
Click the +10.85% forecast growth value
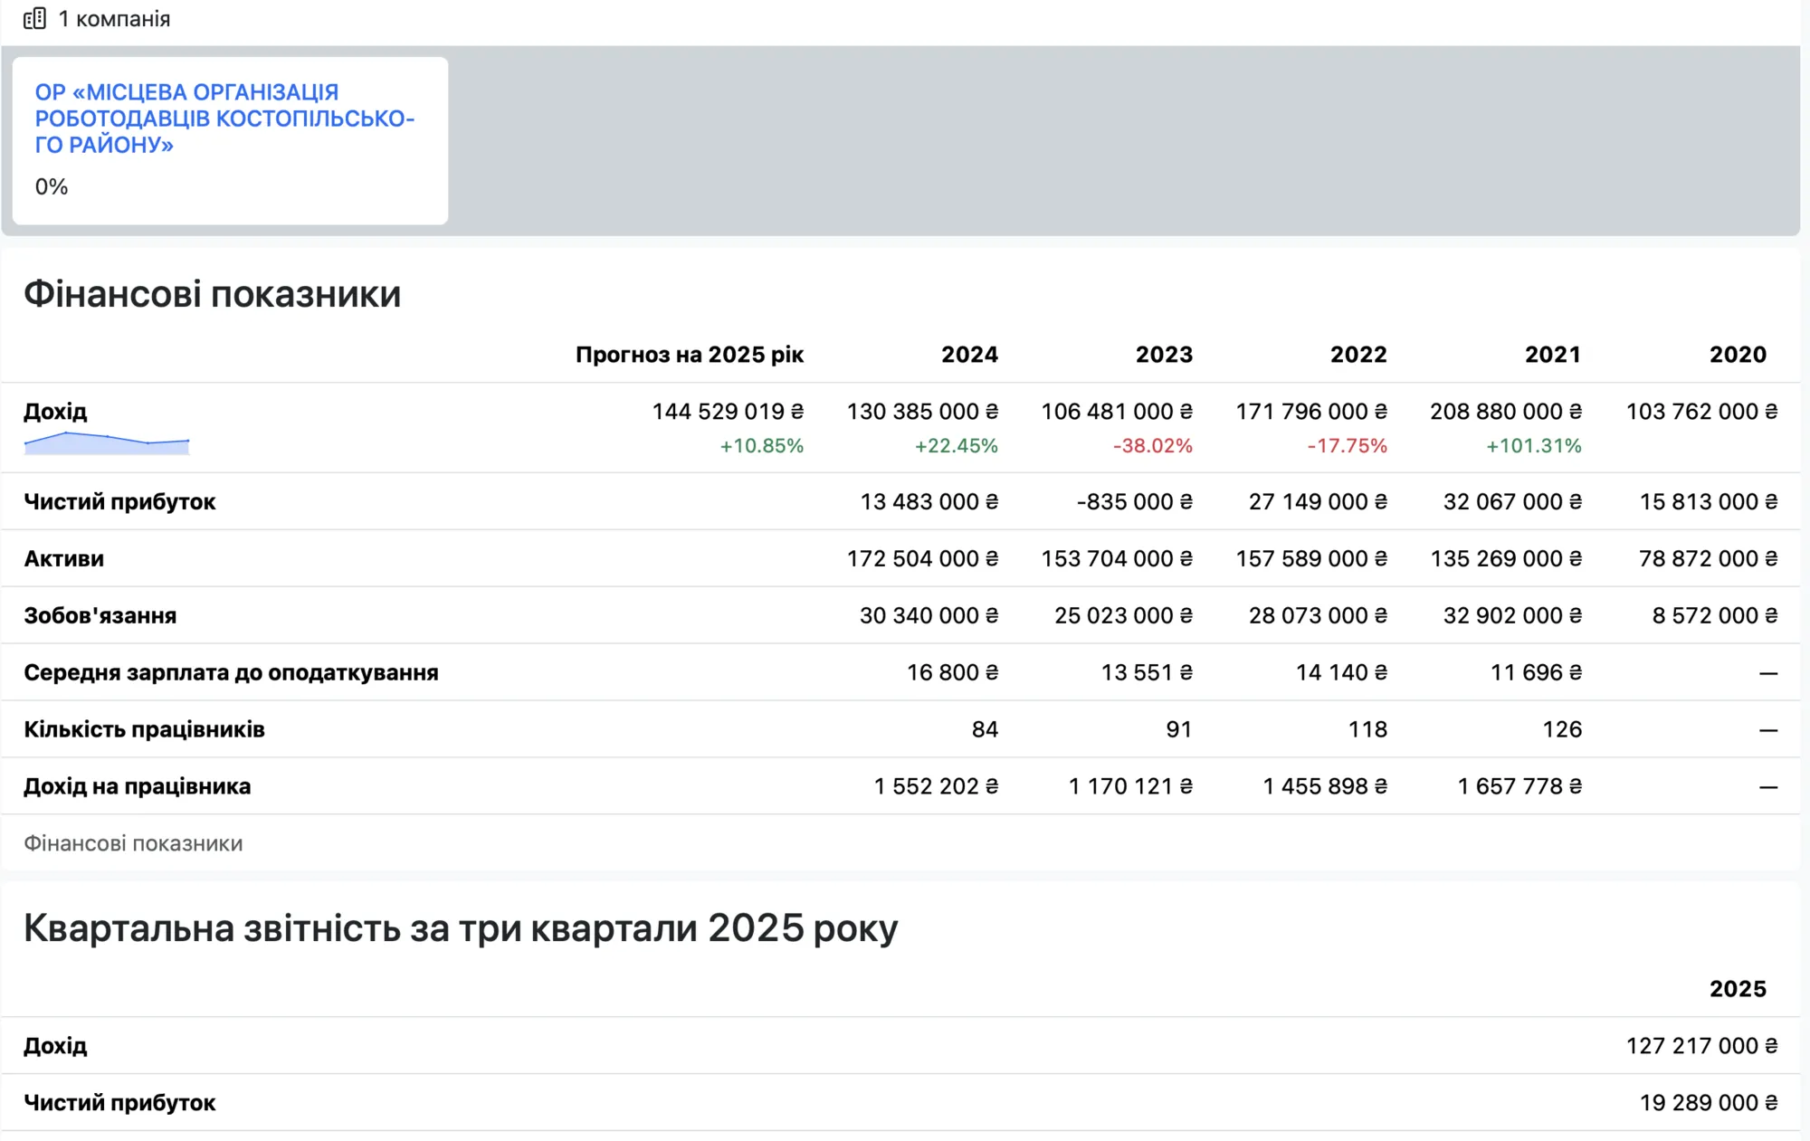pos(761,446)
